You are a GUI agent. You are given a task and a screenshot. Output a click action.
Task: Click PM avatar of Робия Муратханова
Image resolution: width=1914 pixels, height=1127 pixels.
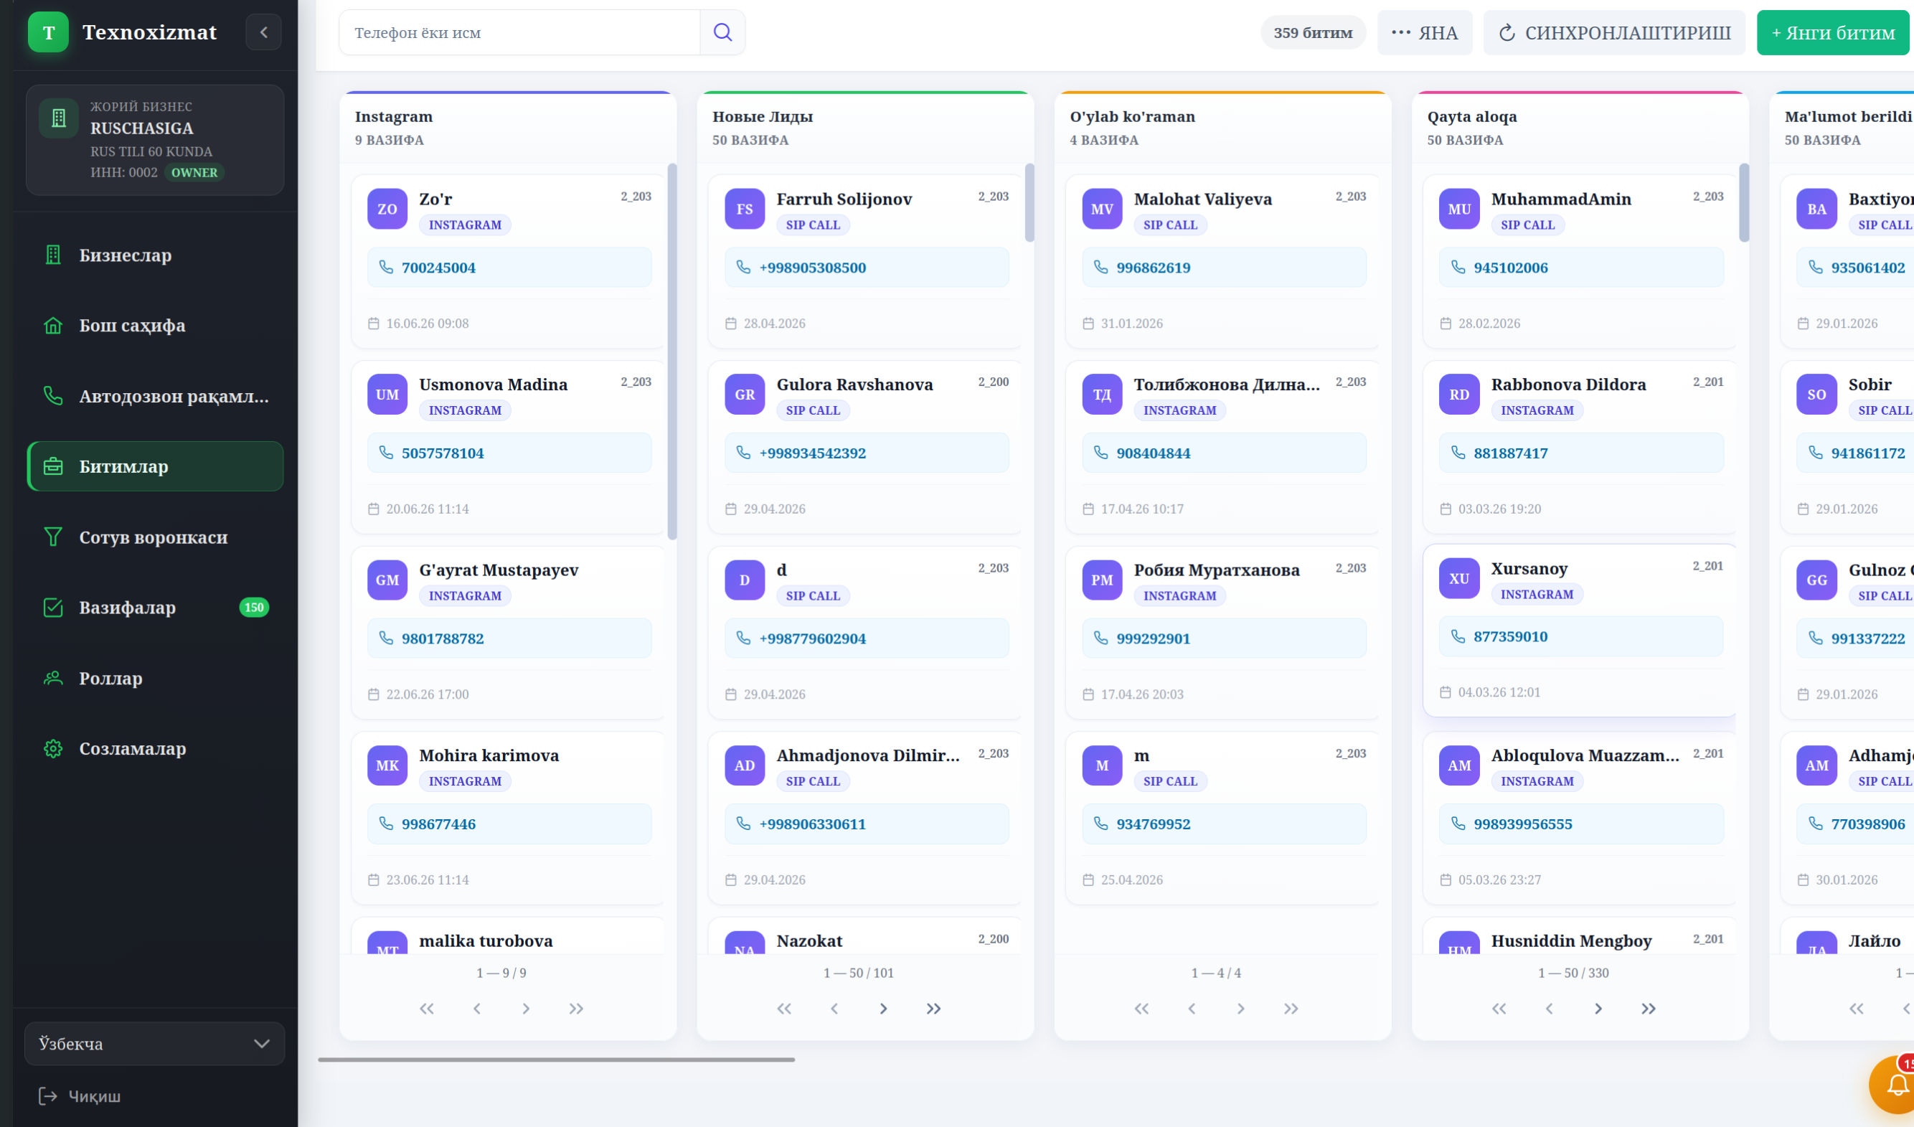[1102, 580]
